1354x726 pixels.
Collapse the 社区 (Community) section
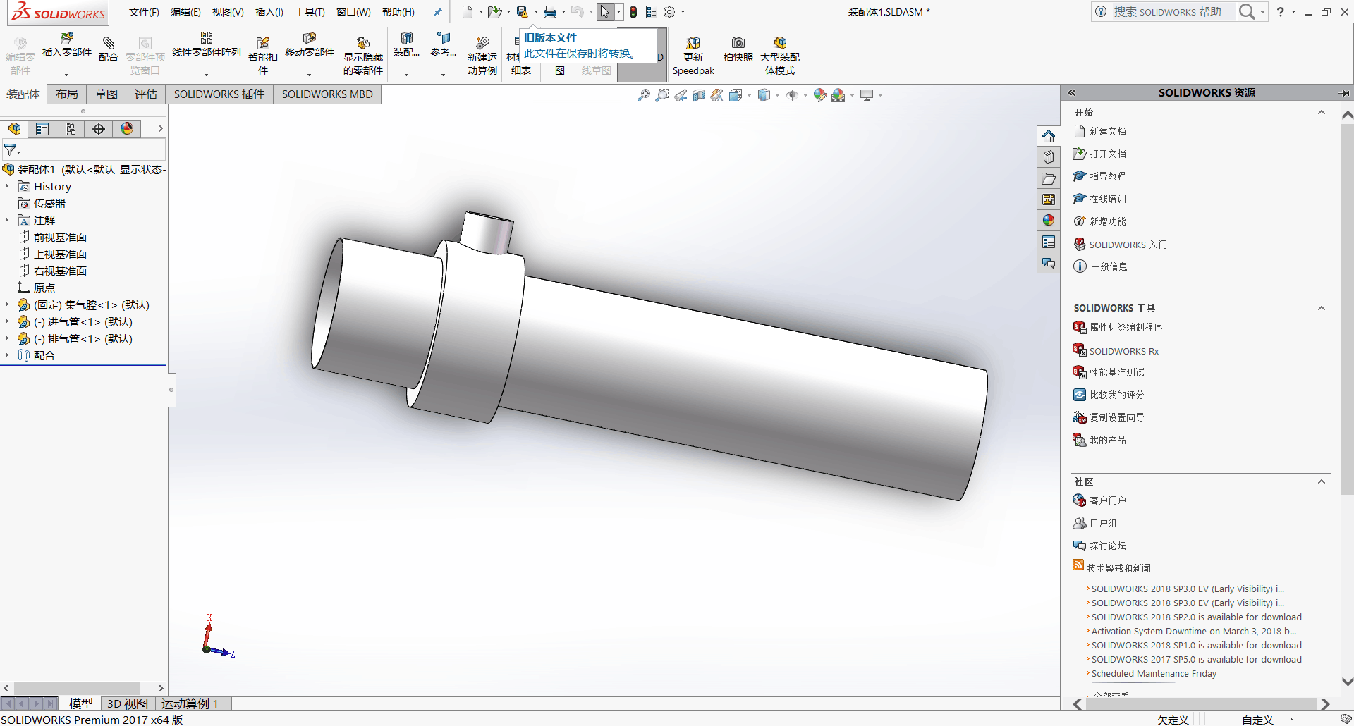pos(1322,481)
